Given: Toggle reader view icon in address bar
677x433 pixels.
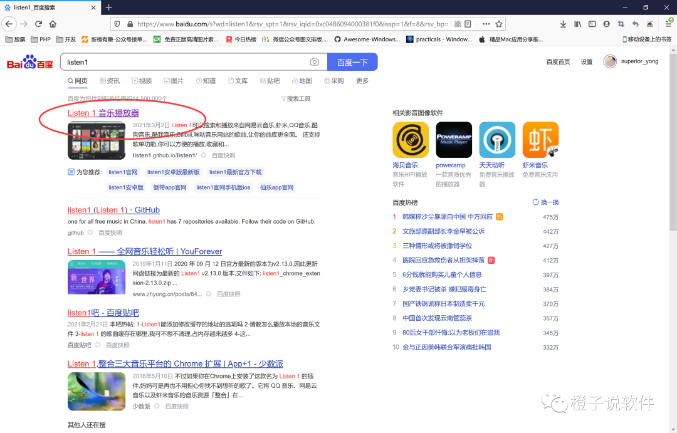Looking at the screenshot, I should pos(468,24).
